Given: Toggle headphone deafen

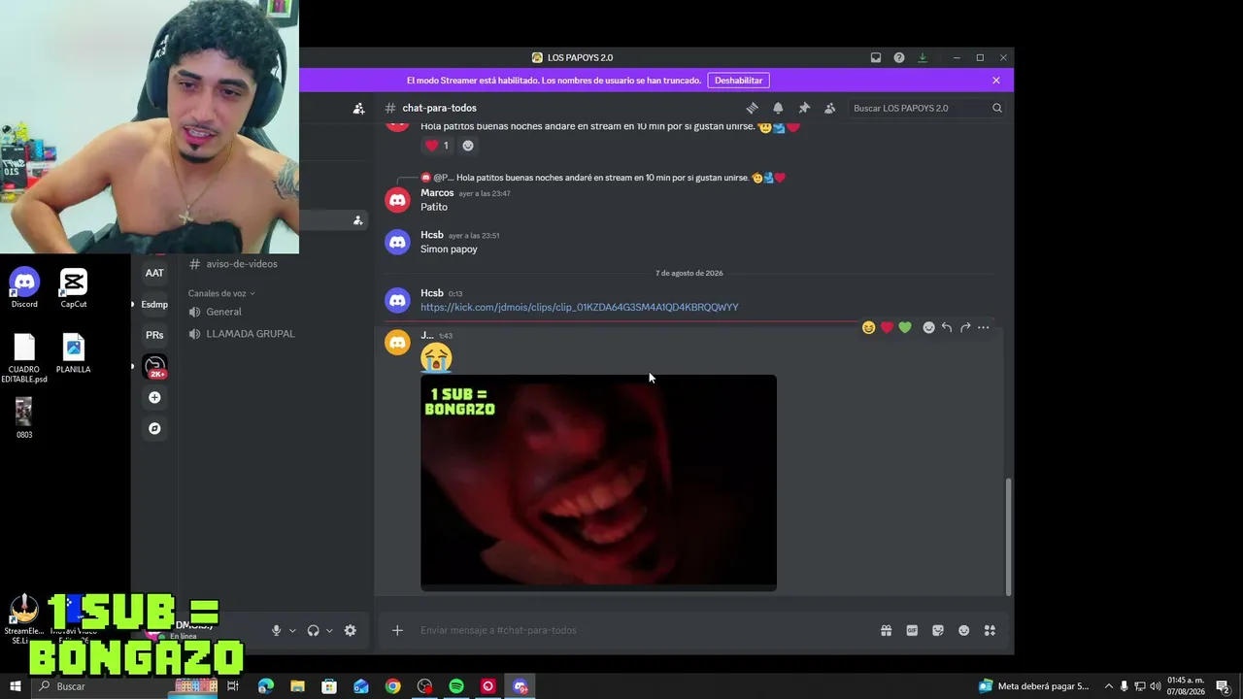Looking at the screenshot, I should 313,630.
